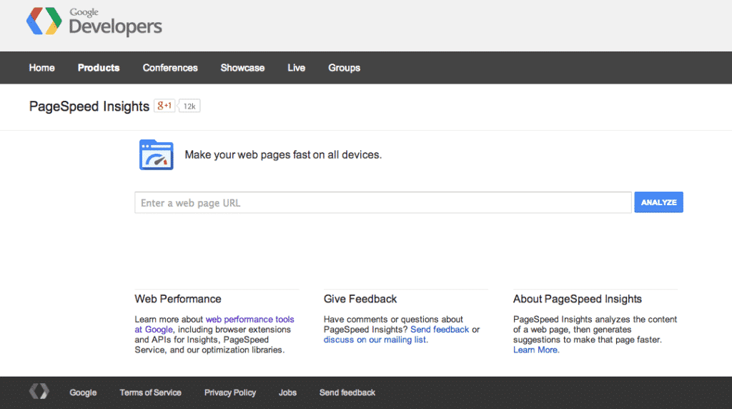Open the discuss on our mailing list link
This screenshot has width=732, height=409.
(375, 340)
